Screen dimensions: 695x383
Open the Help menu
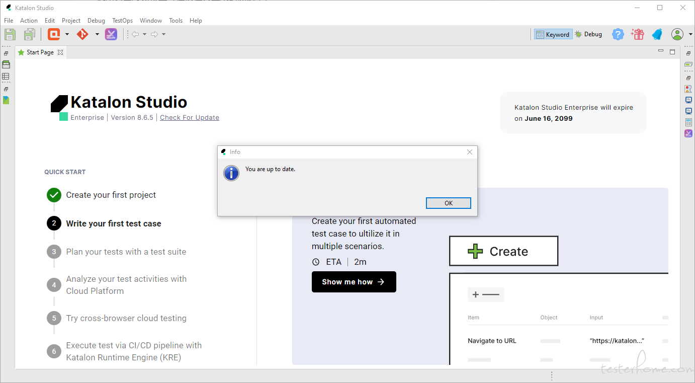196,21
